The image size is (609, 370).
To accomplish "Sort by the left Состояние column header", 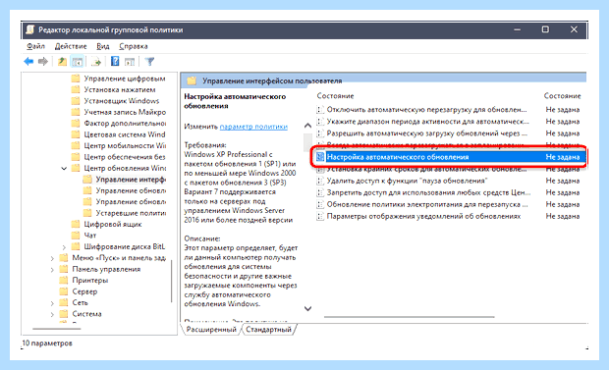I will coord(335,96).
